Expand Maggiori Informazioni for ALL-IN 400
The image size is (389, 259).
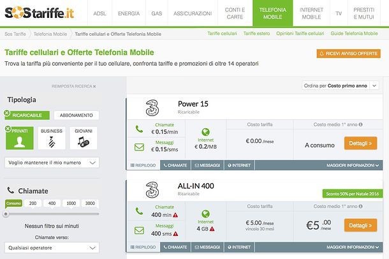(353, 247)
